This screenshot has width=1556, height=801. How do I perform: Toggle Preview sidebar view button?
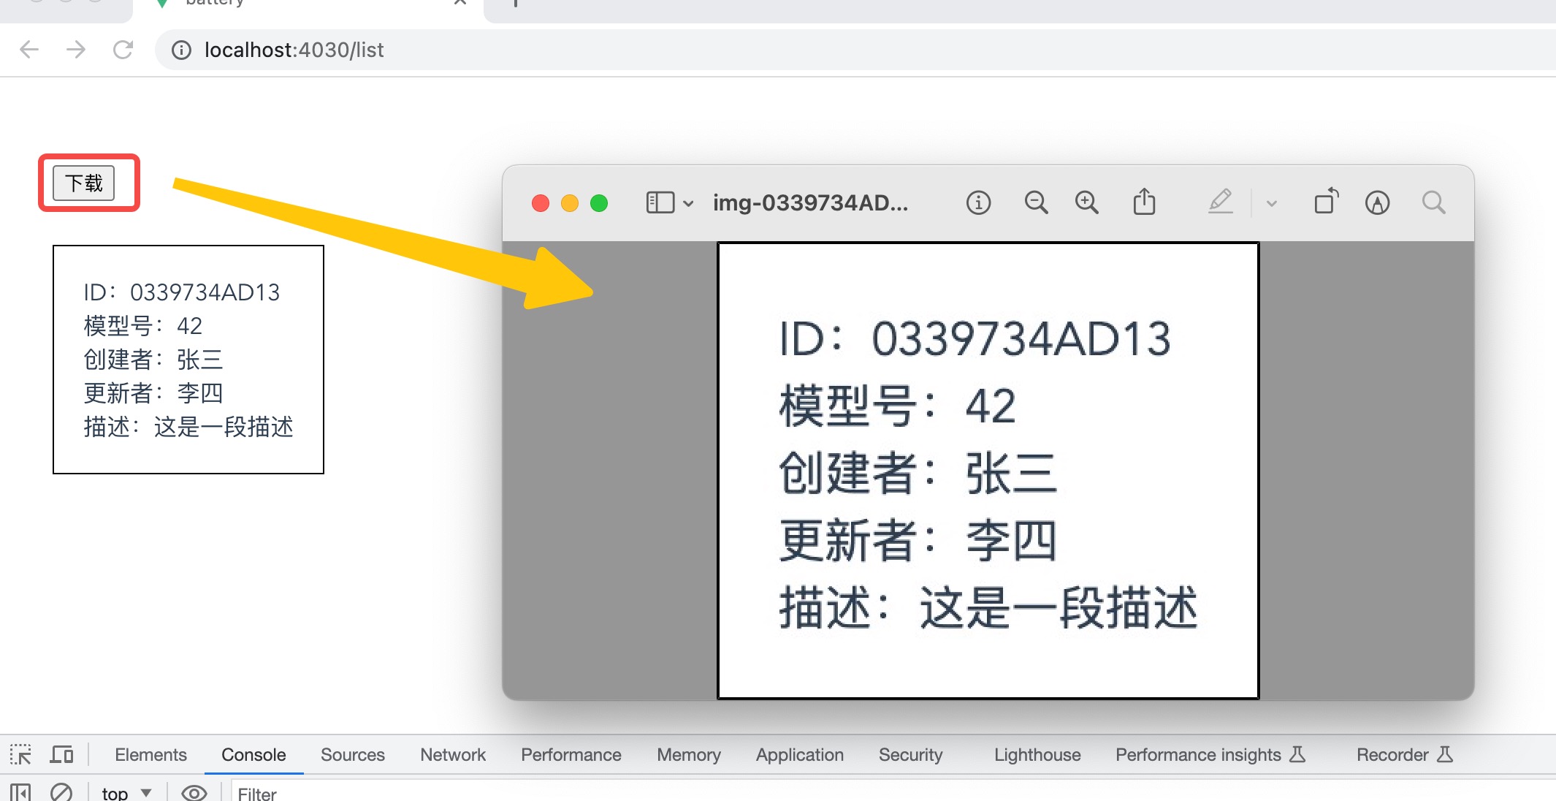[660, 202]
